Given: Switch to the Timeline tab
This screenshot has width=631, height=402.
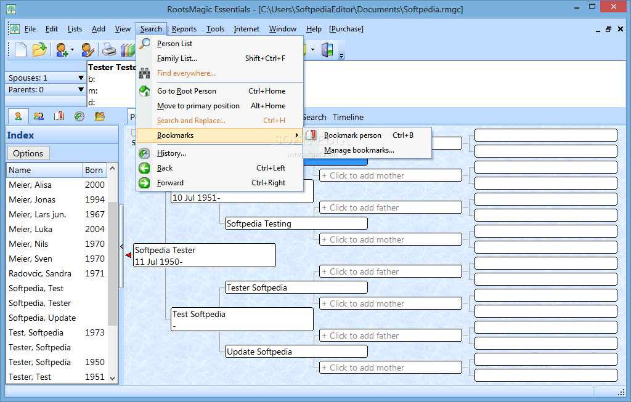Looking at the screenshot, I should [348, 117].
